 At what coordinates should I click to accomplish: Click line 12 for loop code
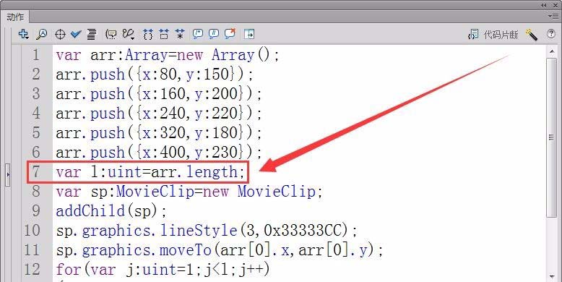click(163, 269)
